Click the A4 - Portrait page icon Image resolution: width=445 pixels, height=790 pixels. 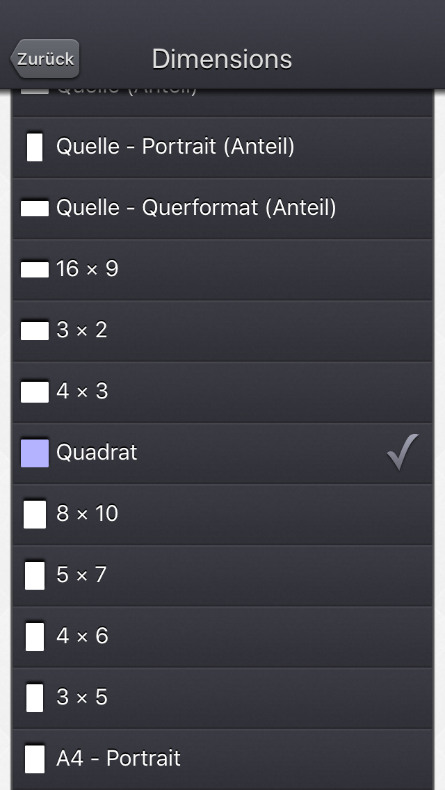click(35, 759)
